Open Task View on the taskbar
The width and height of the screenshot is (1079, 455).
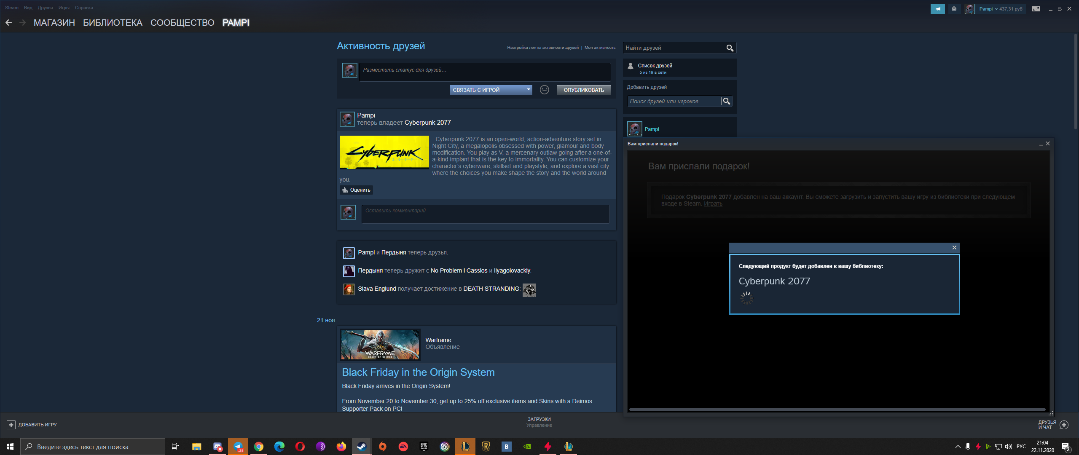click(175, 447)
